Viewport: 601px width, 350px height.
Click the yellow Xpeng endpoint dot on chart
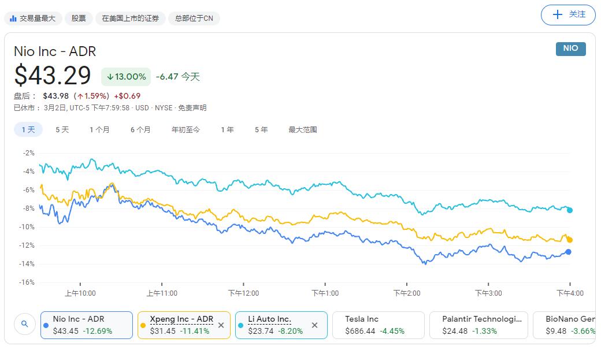[x=570, y=240]
